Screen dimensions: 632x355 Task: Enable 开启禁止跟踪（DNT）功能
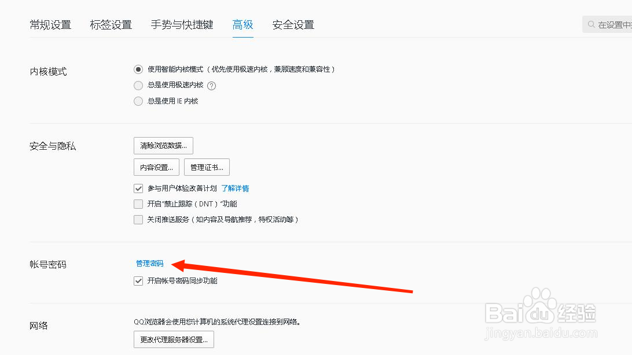[138, 204]
